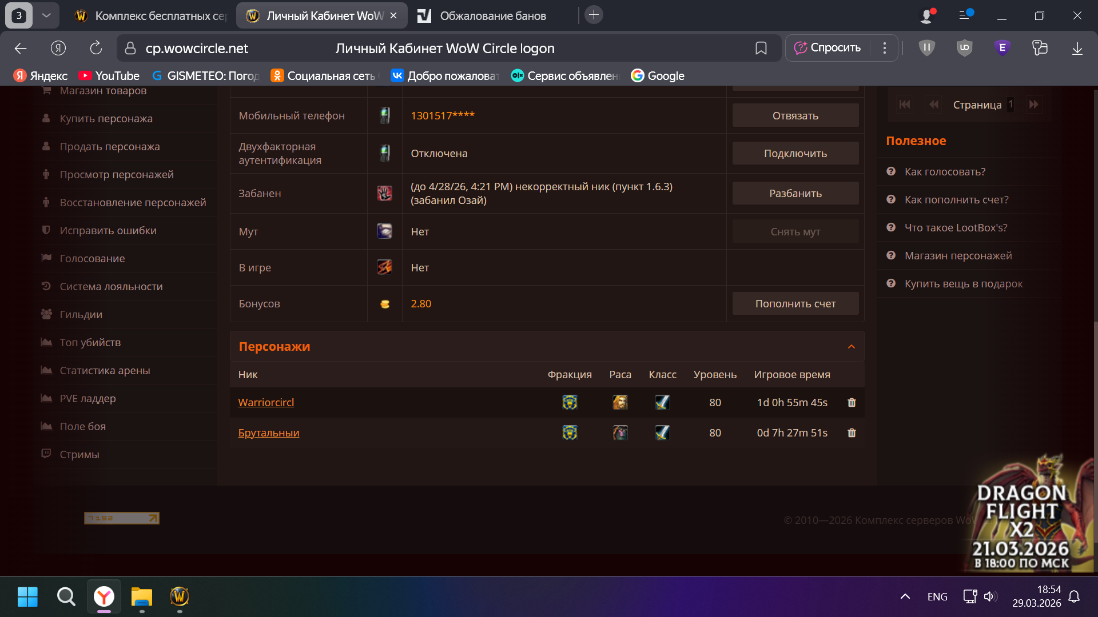Click the Подключить two-factor button

795,154
